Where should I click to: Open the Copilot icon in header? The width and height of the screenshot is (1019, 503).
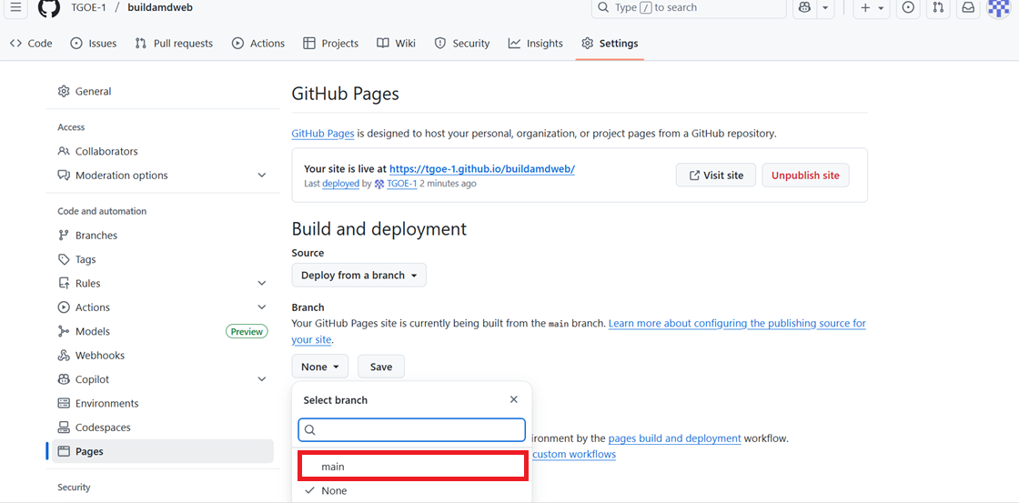[x=804, y=8]
